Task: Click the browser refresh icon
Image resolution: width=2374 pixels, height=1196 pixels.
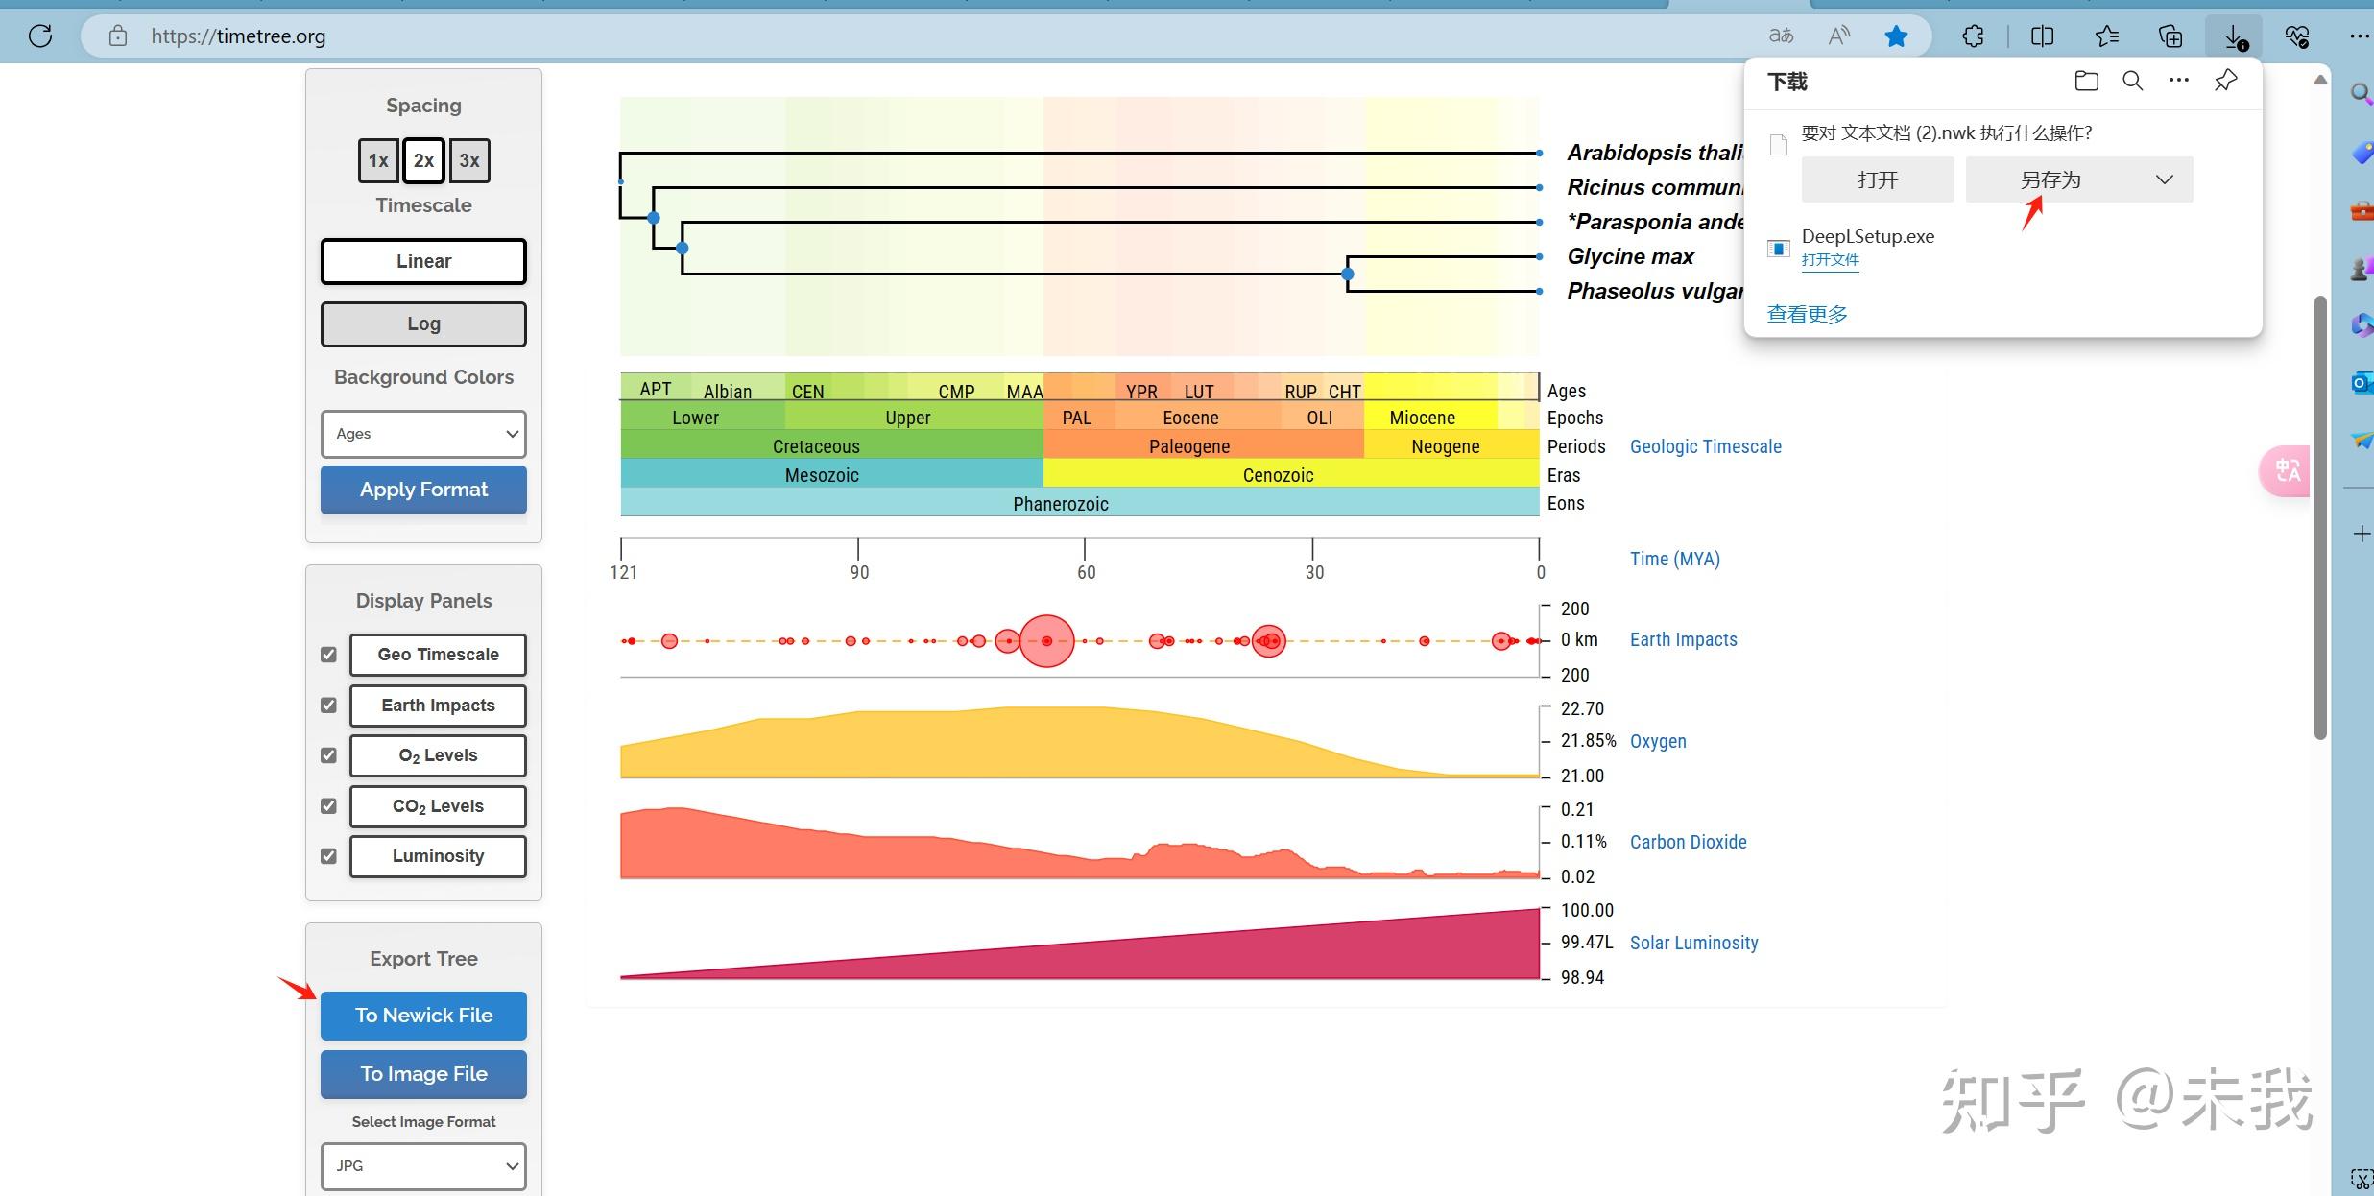Action: click(40, 36)
